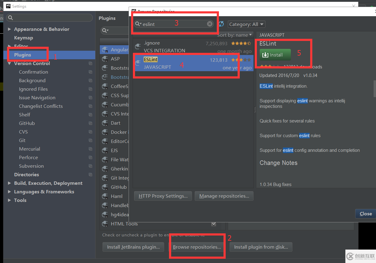
Task: Open the Category: All dropdown
Action: click(x=246, y=24)
